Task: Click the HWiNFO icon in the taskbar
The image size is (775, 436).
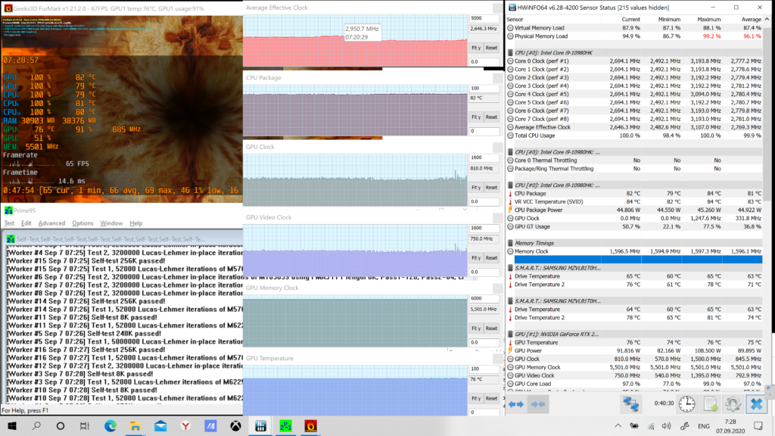Action: click(x=260, y=425)
